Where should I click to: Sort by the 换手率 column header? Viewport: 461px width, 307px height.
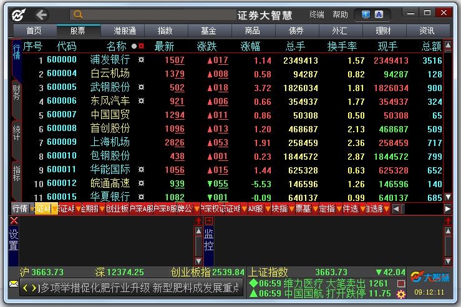[342, 46]
